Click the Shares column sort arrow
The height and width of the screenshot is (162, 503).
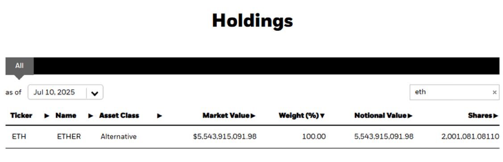(x=496, y=116)
